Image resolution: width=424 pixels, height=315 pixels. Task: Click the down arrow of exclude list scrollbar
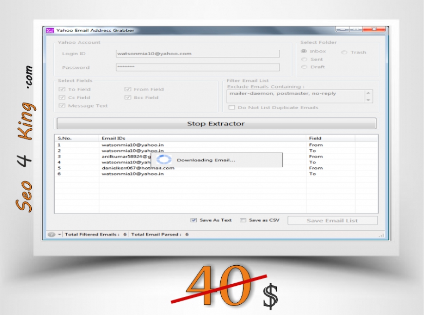(368, 100)
